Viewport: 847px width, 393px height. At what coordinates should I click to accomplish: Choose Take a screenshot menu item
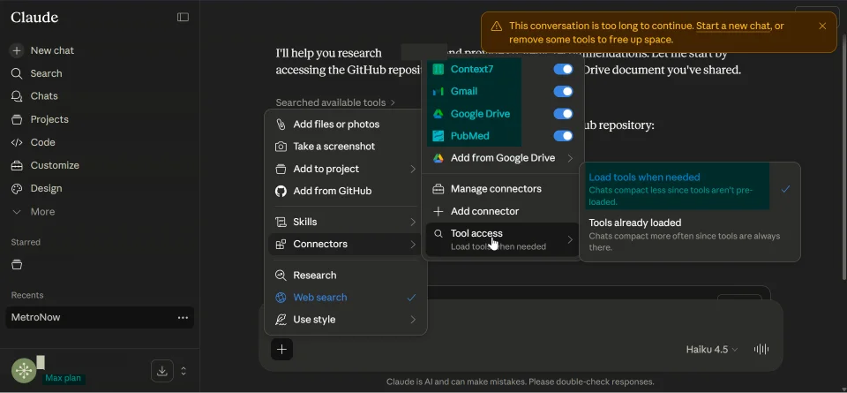pos(346,147)
